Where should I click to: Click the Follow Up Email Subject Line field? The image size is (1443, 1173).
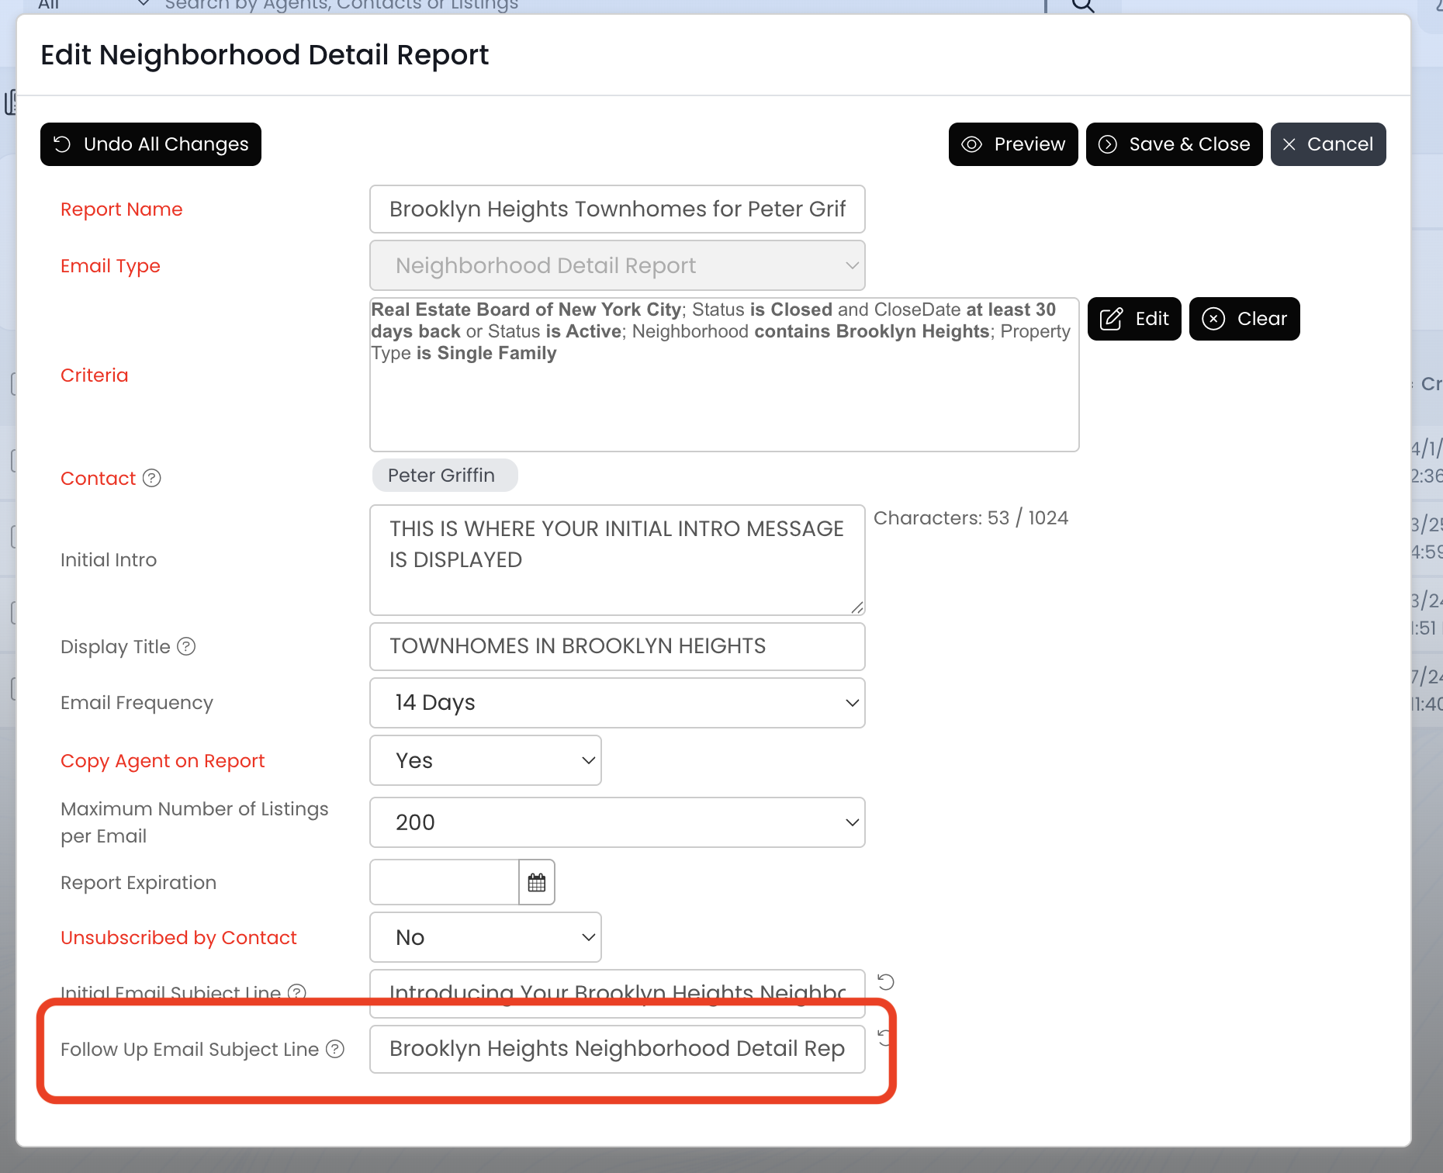tap(618, 1049)
